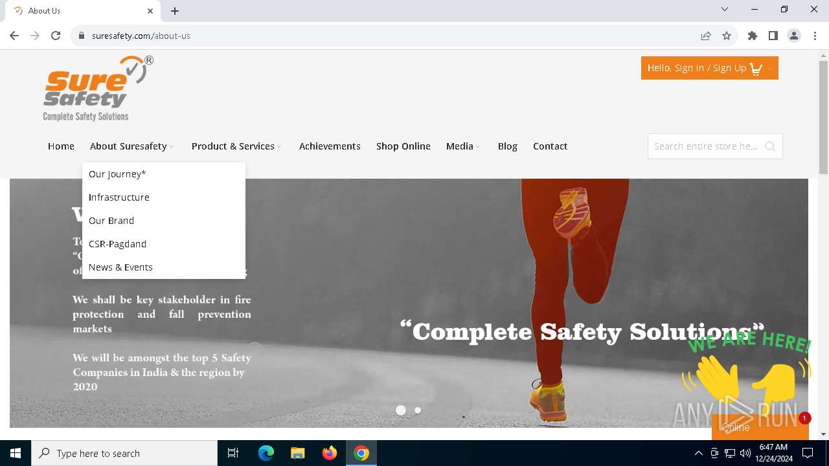Open the Contact page
The image size is (829, 466).
(551, 146)
